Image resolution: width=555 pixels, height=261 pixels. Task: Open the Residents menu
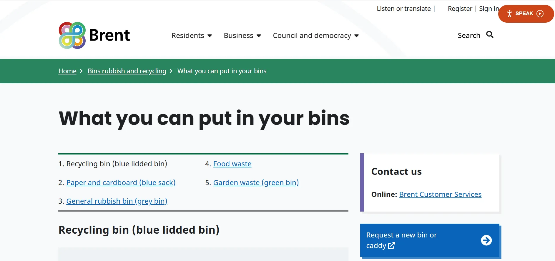192,36
